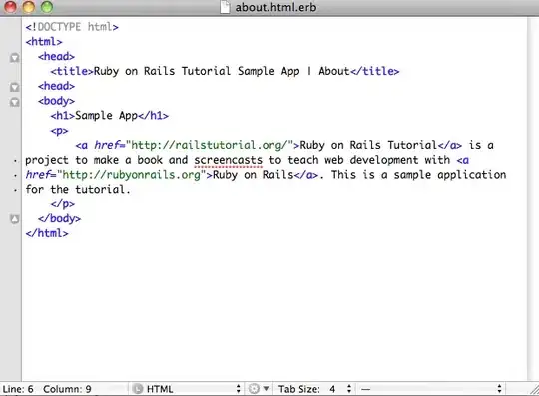Click the closing </title> tag

pos(374,71)
